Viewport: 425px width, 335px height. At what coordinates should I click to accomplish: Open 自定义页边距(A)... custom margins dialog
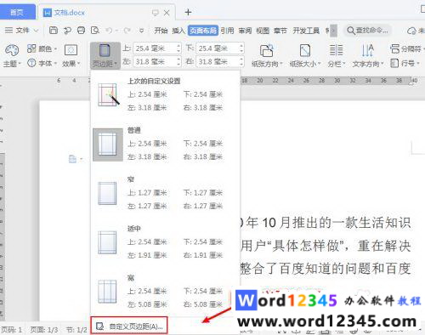click(129, 326)
